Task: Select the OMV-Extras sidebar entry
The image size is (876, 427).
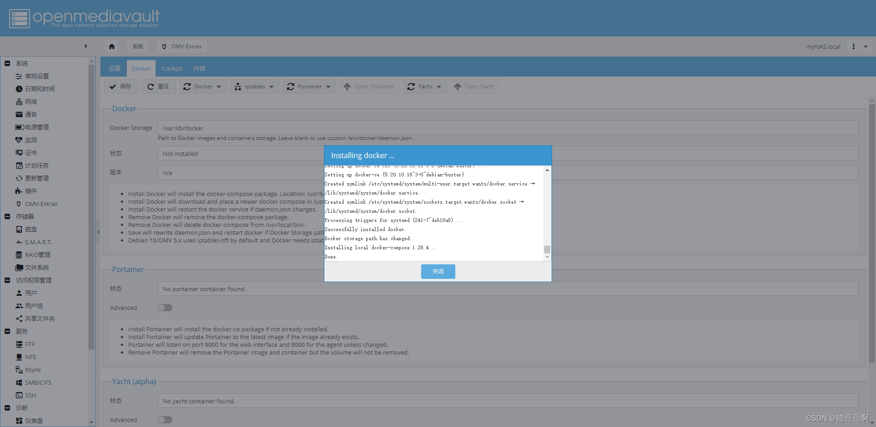Action: point(41,204)
